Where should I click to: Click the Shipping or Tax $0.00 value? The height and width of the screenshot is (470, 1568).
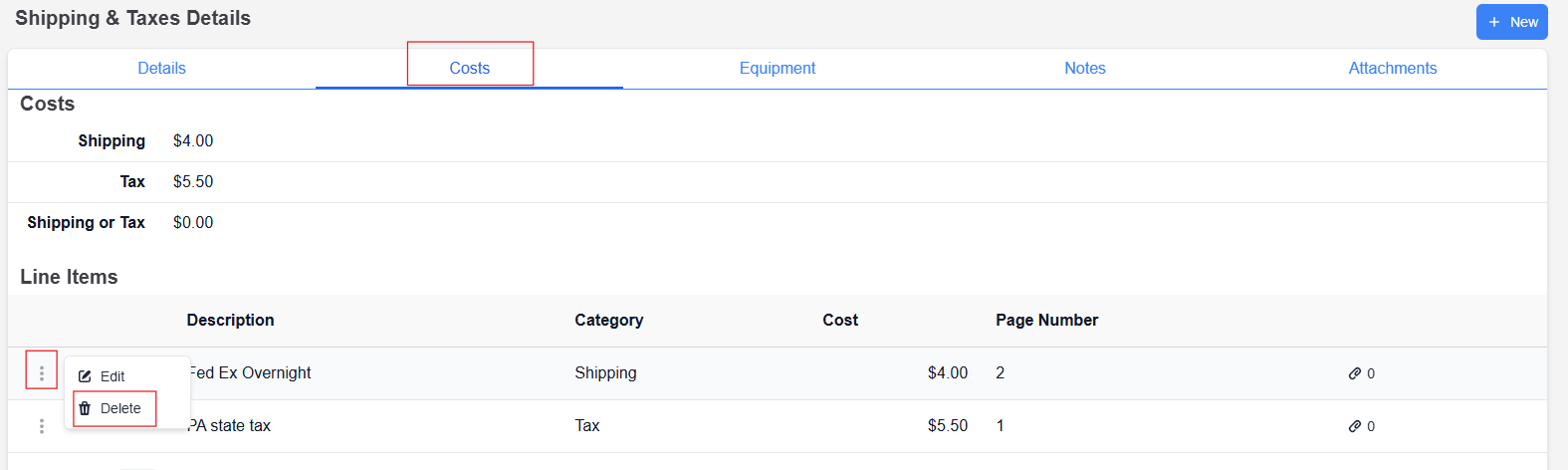pos(193,222)
